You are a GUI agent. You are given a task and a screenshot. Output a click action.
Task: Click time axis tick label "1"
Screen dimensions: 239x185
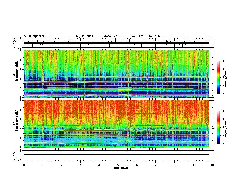(x=43, y=165)
